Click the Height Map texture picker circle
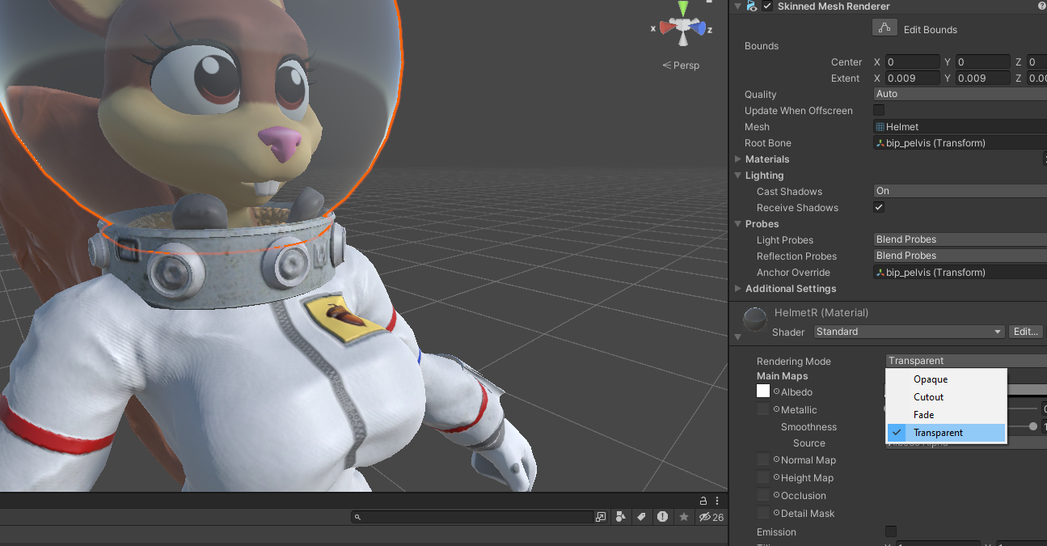This screenshot has width=1047, height=546. coord(776,477)
